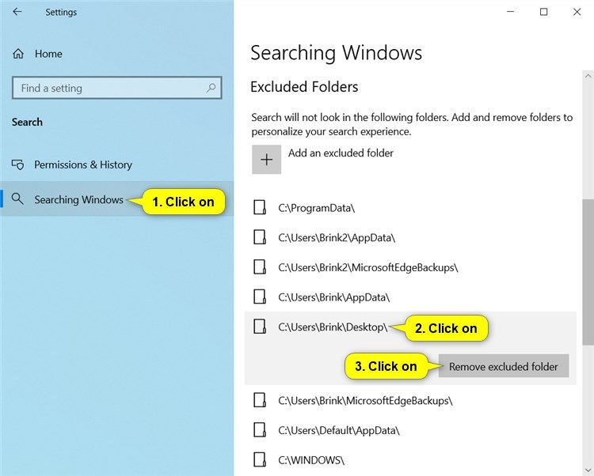The width and height of the screenshot is (594, 476).
Task: Collapse the C:\Users\Brink\Desktop\ entry
Action: [410, 327]
